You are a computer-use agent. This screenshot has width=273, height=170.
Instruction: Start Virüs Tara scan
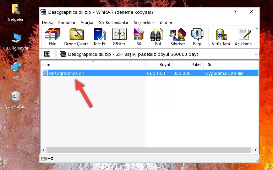221,37
